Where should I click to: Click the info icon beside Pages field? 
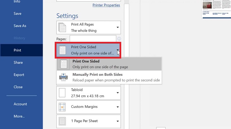pyautogui.click(x=119, y=39)
